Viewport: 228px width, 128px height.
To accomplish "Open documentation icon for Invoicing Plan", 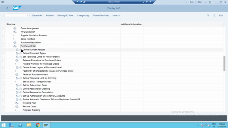I will coord(17,103).
